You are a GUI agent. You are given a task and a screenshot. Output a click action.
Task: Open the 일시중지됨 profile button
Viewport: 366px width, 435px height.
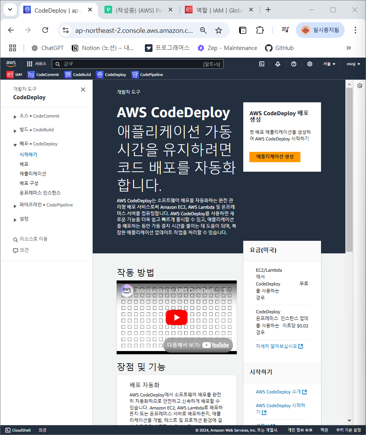[320, 30]
